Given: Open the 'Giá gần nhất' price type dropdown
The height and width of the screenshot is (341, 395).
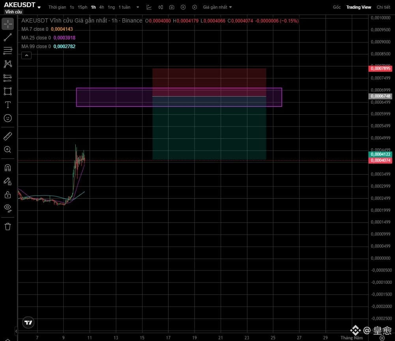Looking at the screenshot, I should [x=217, y=7].
